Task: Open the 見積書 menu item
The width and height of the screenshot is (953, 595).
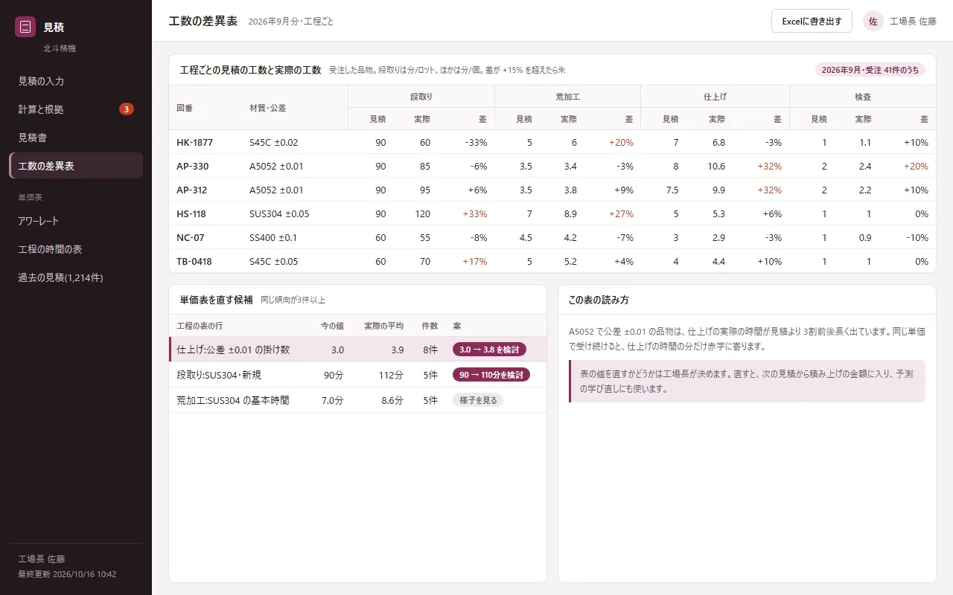Action: coord(76,138)
